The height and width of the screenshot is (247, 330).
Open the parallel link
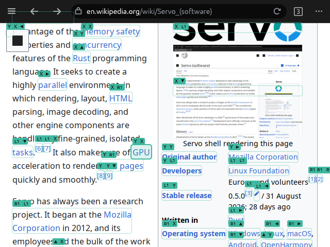tap(53, 85)
